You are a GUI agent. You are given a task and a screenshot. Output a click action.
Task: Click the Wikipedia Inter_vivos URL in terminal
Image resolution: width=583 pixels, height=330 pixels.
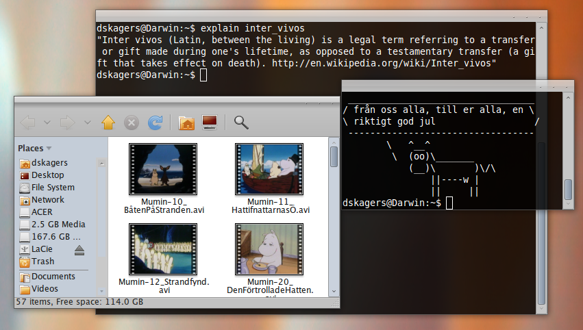point(381,63)
